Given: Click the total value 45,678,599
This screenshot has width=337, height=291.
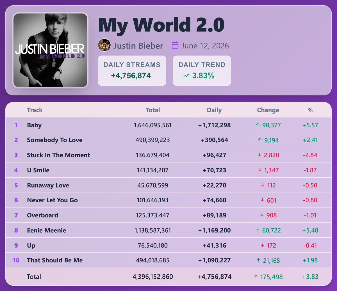Looking at the screenshot, I should point(153,185).
